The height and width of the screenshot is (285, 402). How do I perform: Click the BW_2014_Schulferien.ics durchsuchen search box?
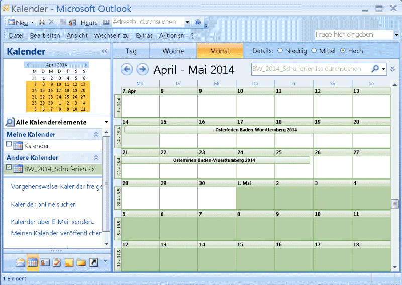(310, 69)
